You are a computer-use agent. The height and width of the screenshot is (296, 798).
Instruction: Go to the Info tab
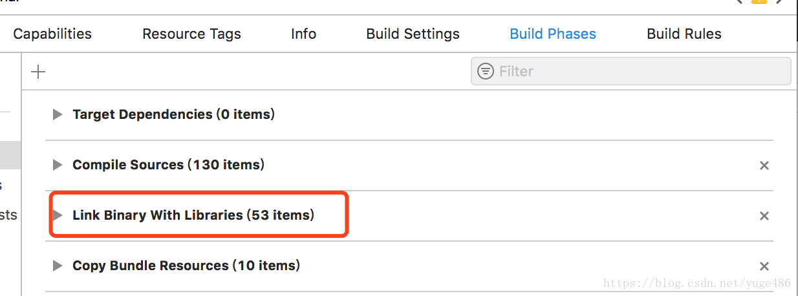point(303,34)
